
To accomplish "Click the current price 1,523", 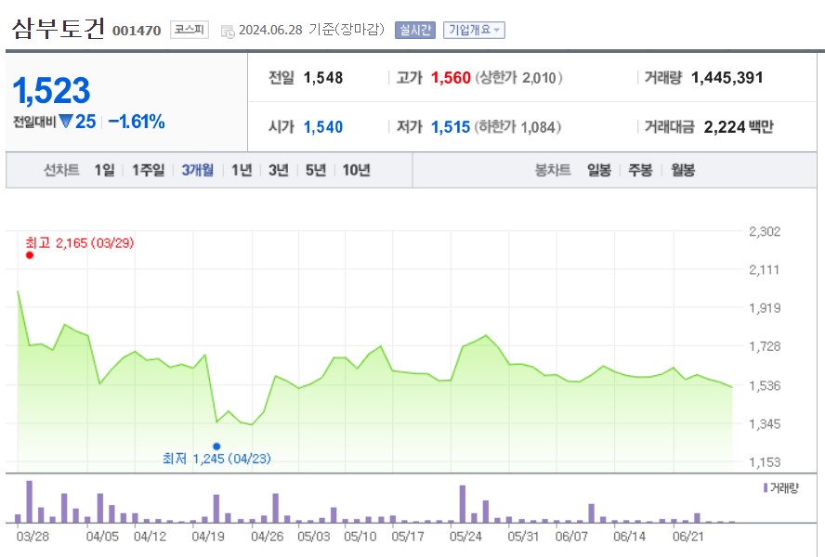I will tap(52, 90).
